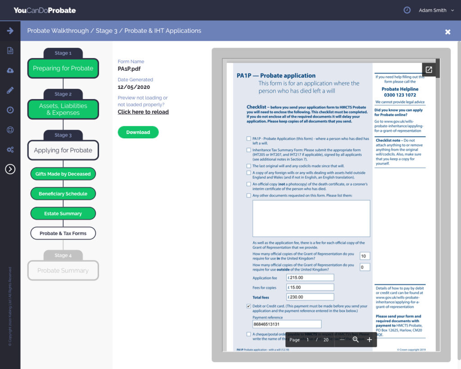Open the Adam Smith user dropdown
The image size is (461, 369).
click(436, 10)
